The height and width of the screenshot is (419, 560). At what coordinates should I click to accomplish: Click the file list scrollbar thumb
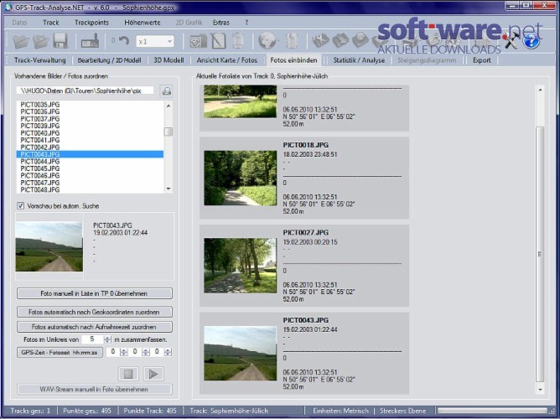[169, 132]
